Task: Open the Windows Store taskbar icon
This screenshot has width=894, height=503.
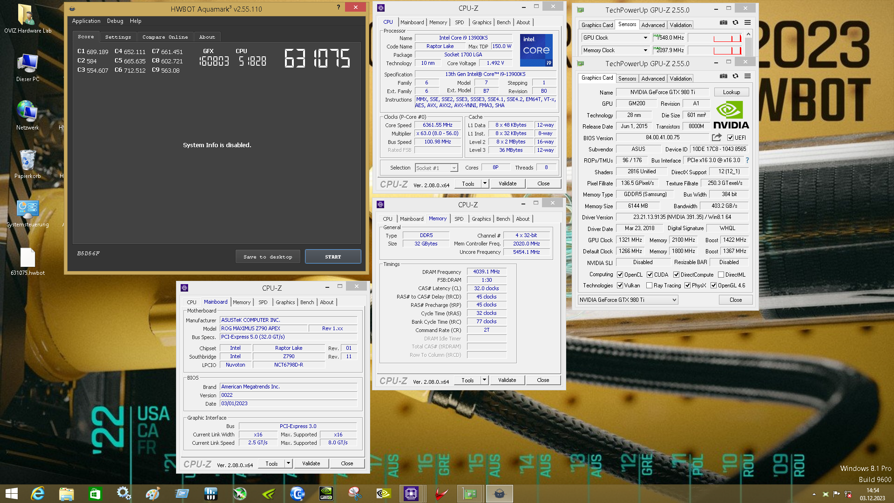Action: coord(95,494)
